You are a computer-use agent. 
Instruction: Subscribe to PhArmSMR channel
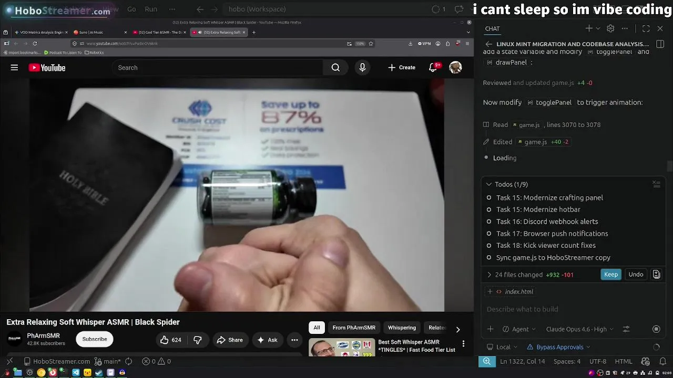pyautogui.click(x=95, y=339)
